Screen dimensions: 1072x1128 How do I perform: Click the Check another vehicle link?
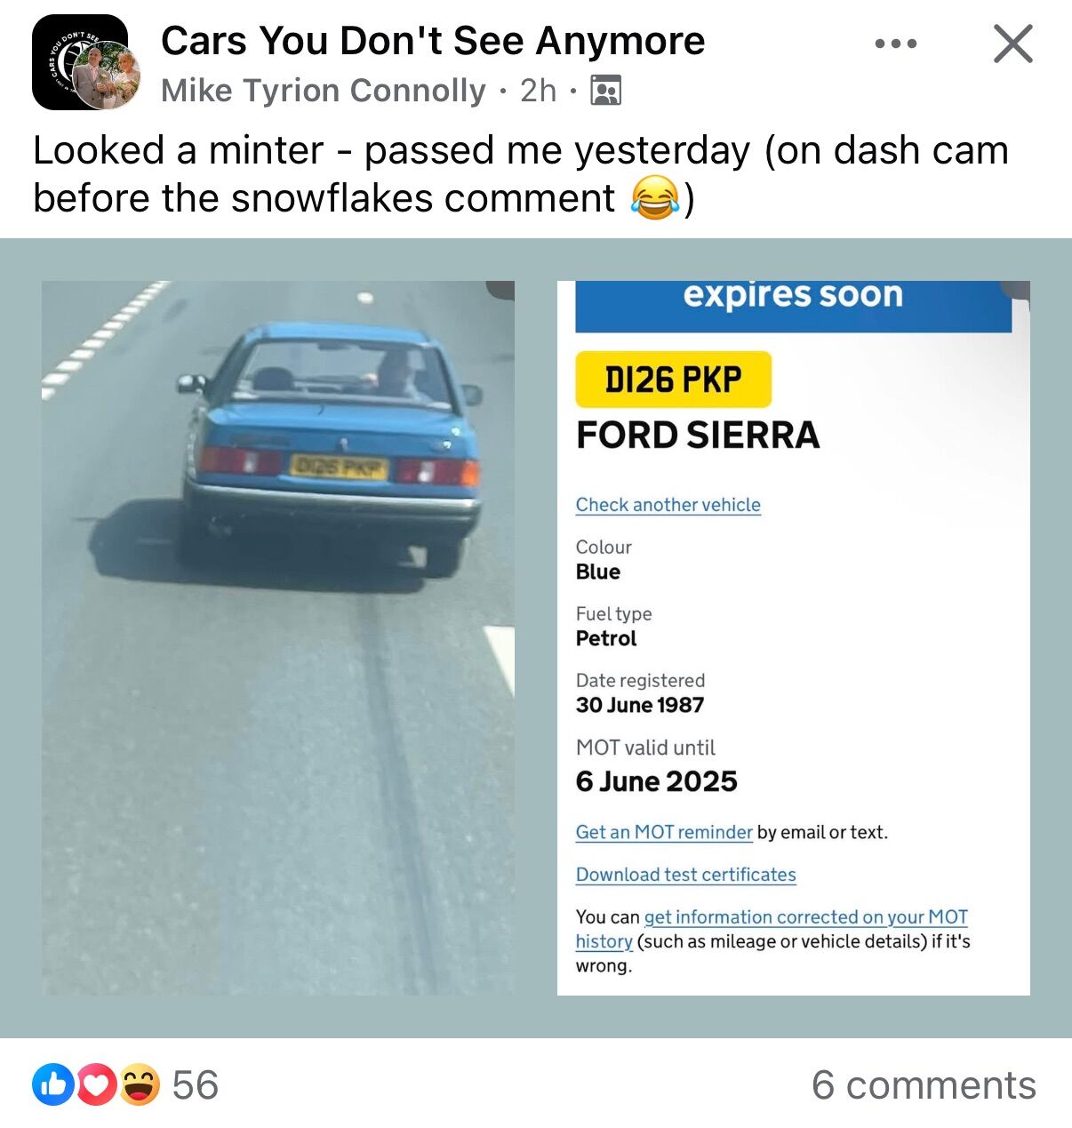pos(668,505)
